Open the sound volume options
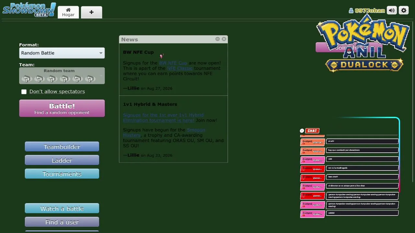This screenshot has height=233, width=415. pos(392,11)
